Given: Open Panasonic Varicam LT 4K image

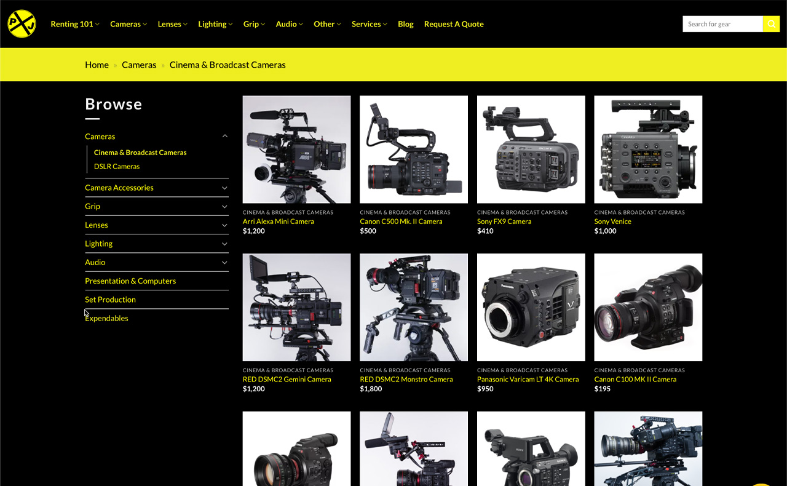Looking at the screenshot, I should tap(531, 308).
